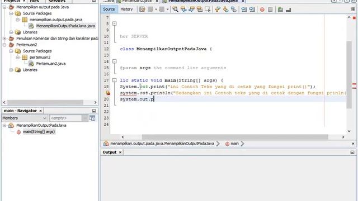Click the editor scrollbar down arrow
The height and width of the screenshot is (201, 358).
[x=349, y=131]
